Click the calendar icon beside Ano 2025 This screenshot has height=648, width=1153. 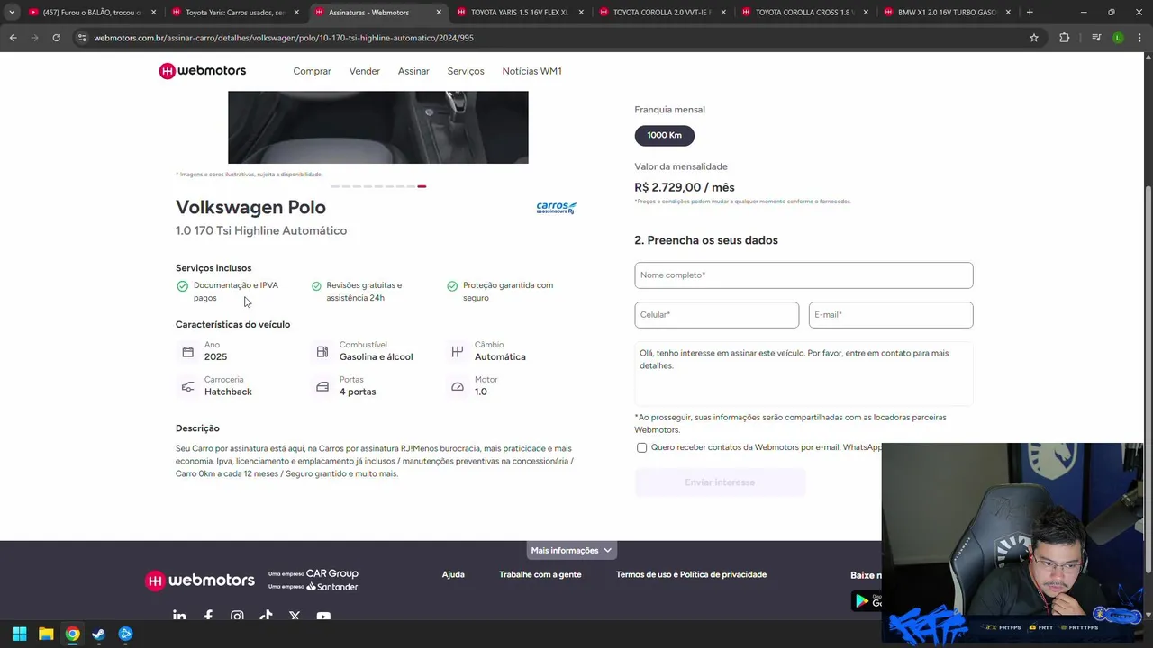[x=187, y=352]
